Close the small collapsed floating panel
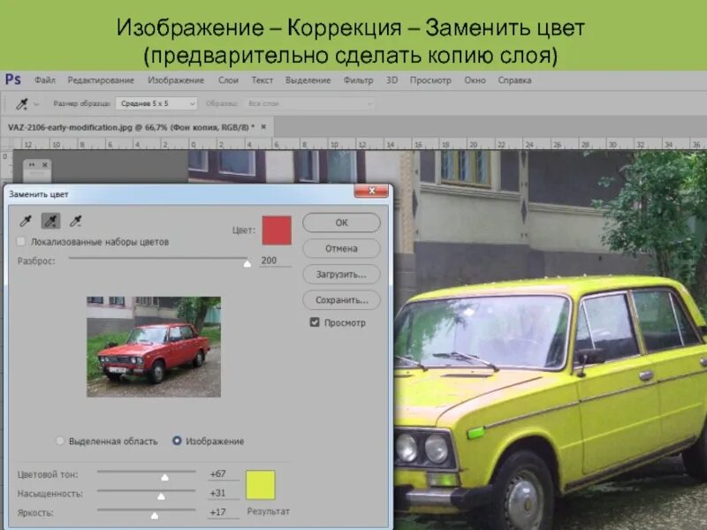The image size is (707, 530). [44, 165]
